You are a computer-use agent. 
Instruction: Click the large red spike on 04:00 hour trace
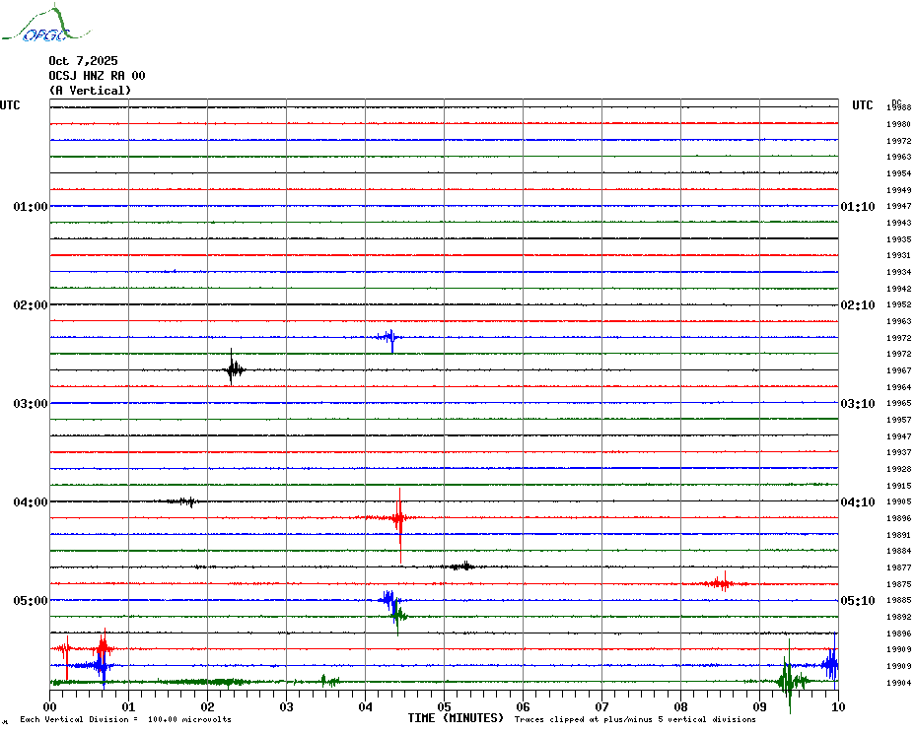point(398,517)
